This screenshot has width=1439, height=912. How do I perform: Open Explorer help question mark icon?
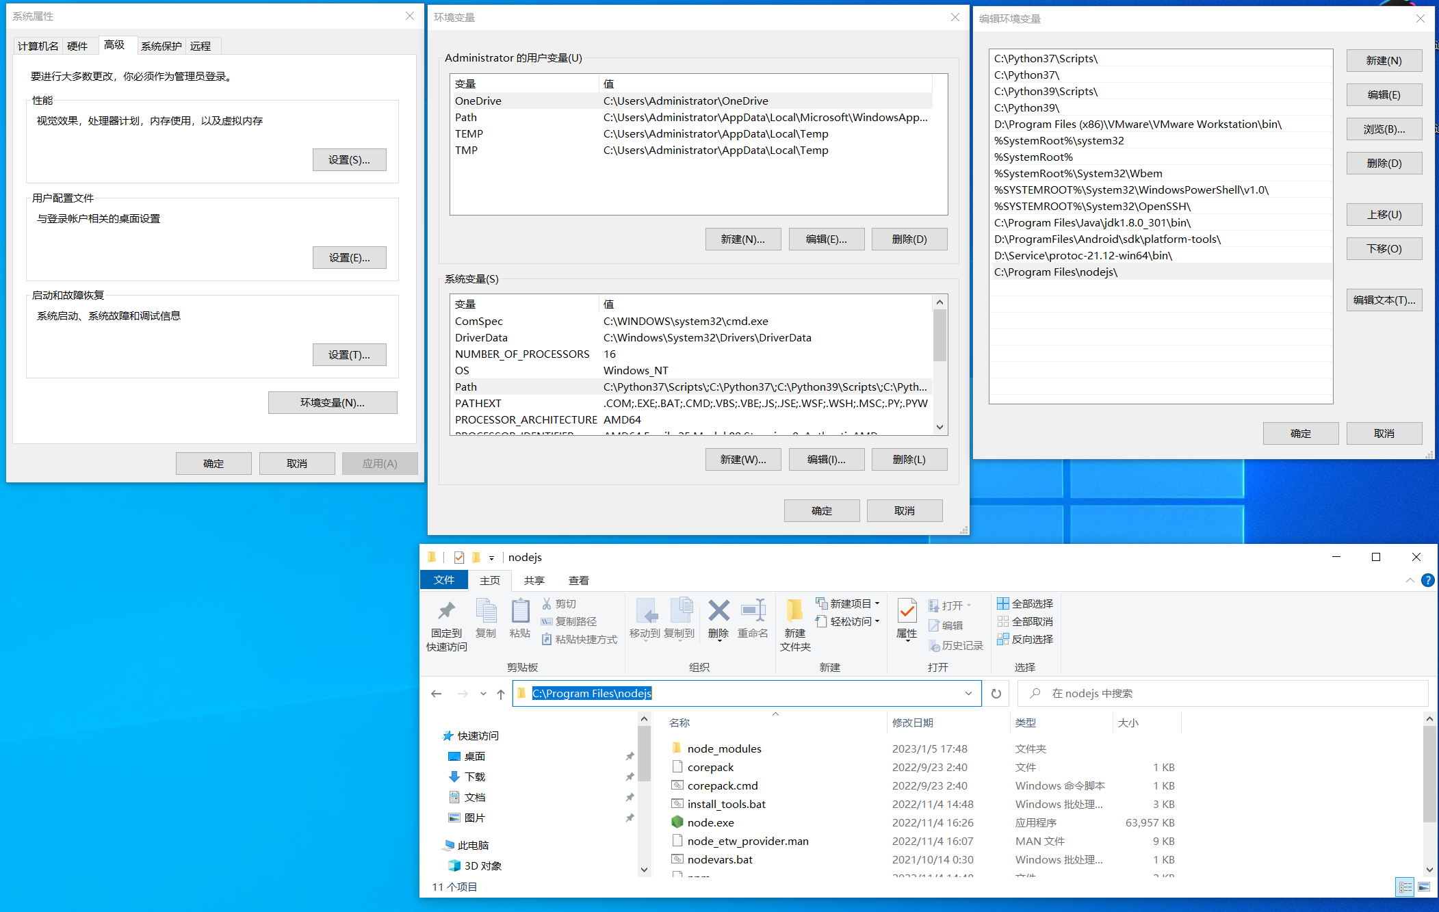click(x=1427, y=580)
